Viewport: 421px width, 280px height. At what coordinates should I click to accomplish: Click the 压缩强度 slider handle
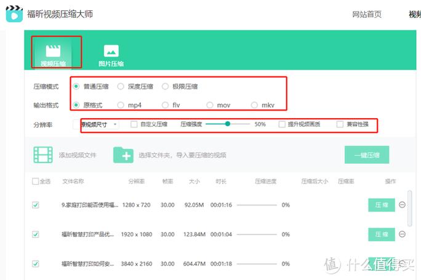tap(228, 124)
